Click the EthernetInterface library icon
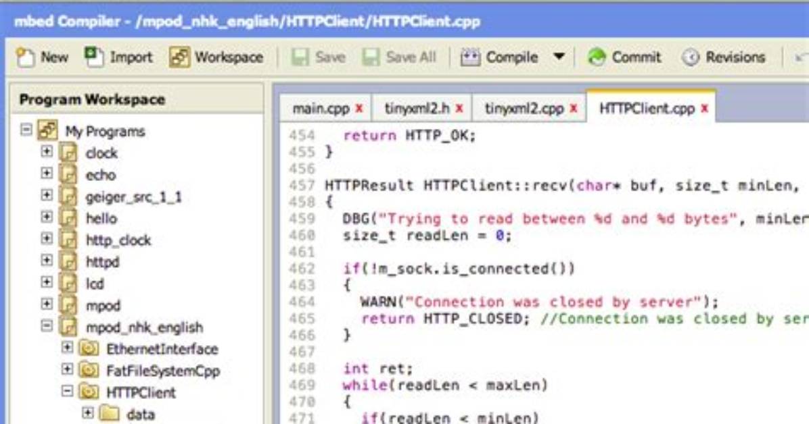Image resolution: width=809 pixels, height=424 pixels. [89, 349]
